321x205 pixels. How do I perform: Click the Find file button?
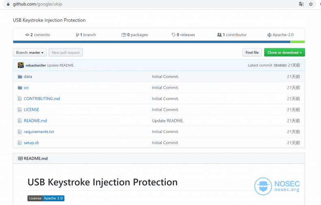[252, 52]
